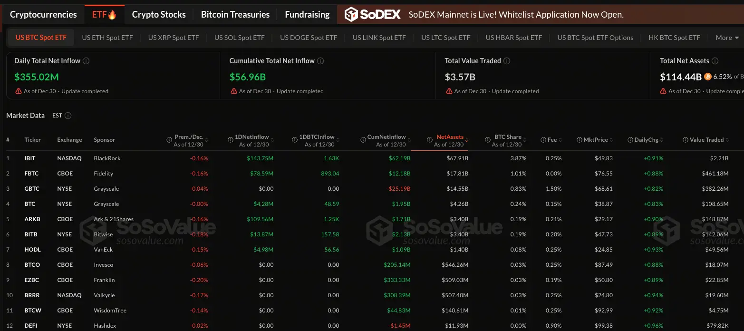The height and width of the screenshot is (331, 744).
Task: Open the info icon beside Total Value Traded
Action: click(x=507, y=61)
